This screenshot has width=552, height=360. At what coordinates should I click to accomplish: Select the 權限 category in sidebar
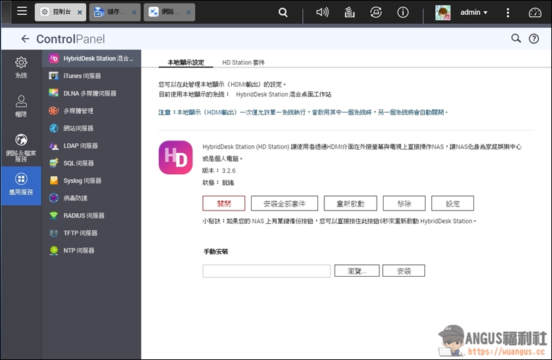coord(21,106)
